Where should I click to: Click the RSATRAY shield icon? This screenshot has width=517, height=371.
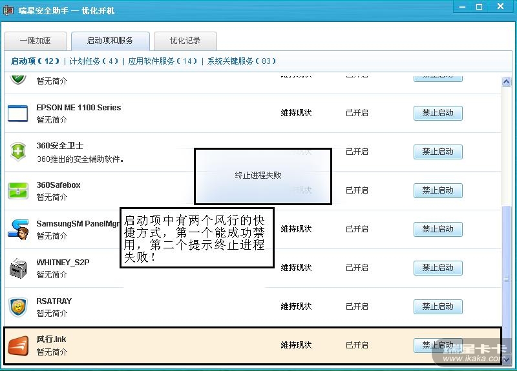[18, 307]
